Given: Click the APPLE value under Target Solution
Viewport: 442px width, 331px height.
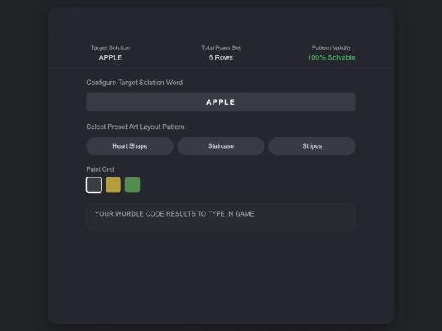Looking at the screenshot, I should (110, 57).
